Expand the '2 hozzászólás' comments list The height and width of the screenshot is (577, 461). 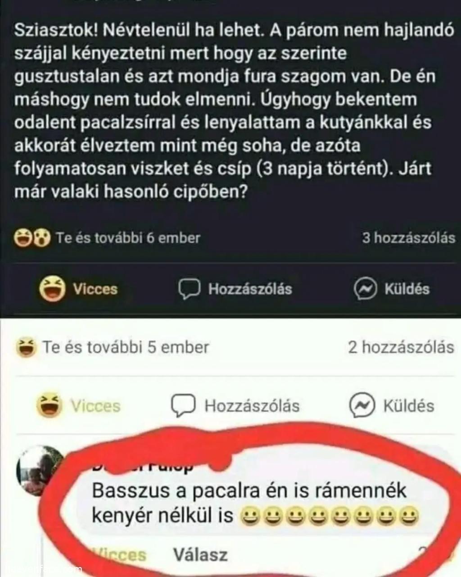tap(401, 347)
